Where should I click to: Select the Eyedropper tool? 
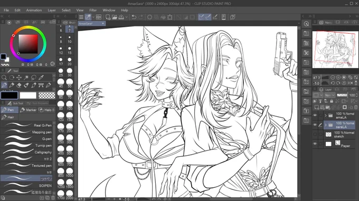pos(41,77)
